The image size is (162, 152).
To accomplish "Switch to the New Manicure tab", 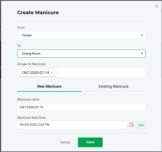I will [x=49, y=86].
